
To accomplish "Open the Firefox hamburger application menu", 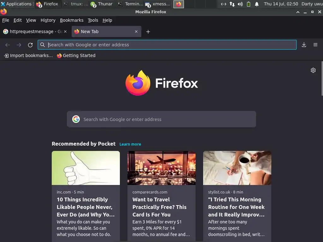I will pos(315,45).
